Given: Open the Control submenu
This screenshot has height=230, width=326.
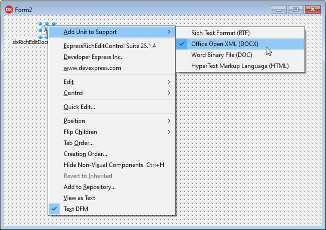Looking at the screenshot, I should pyautogui.click(x=112, y=93).
